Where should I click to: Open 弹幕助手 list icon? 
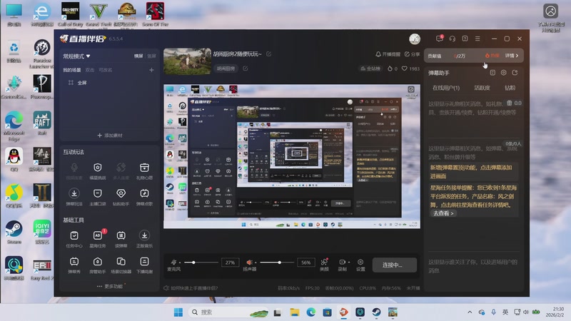pyautogui.click(x=492, y=73)
